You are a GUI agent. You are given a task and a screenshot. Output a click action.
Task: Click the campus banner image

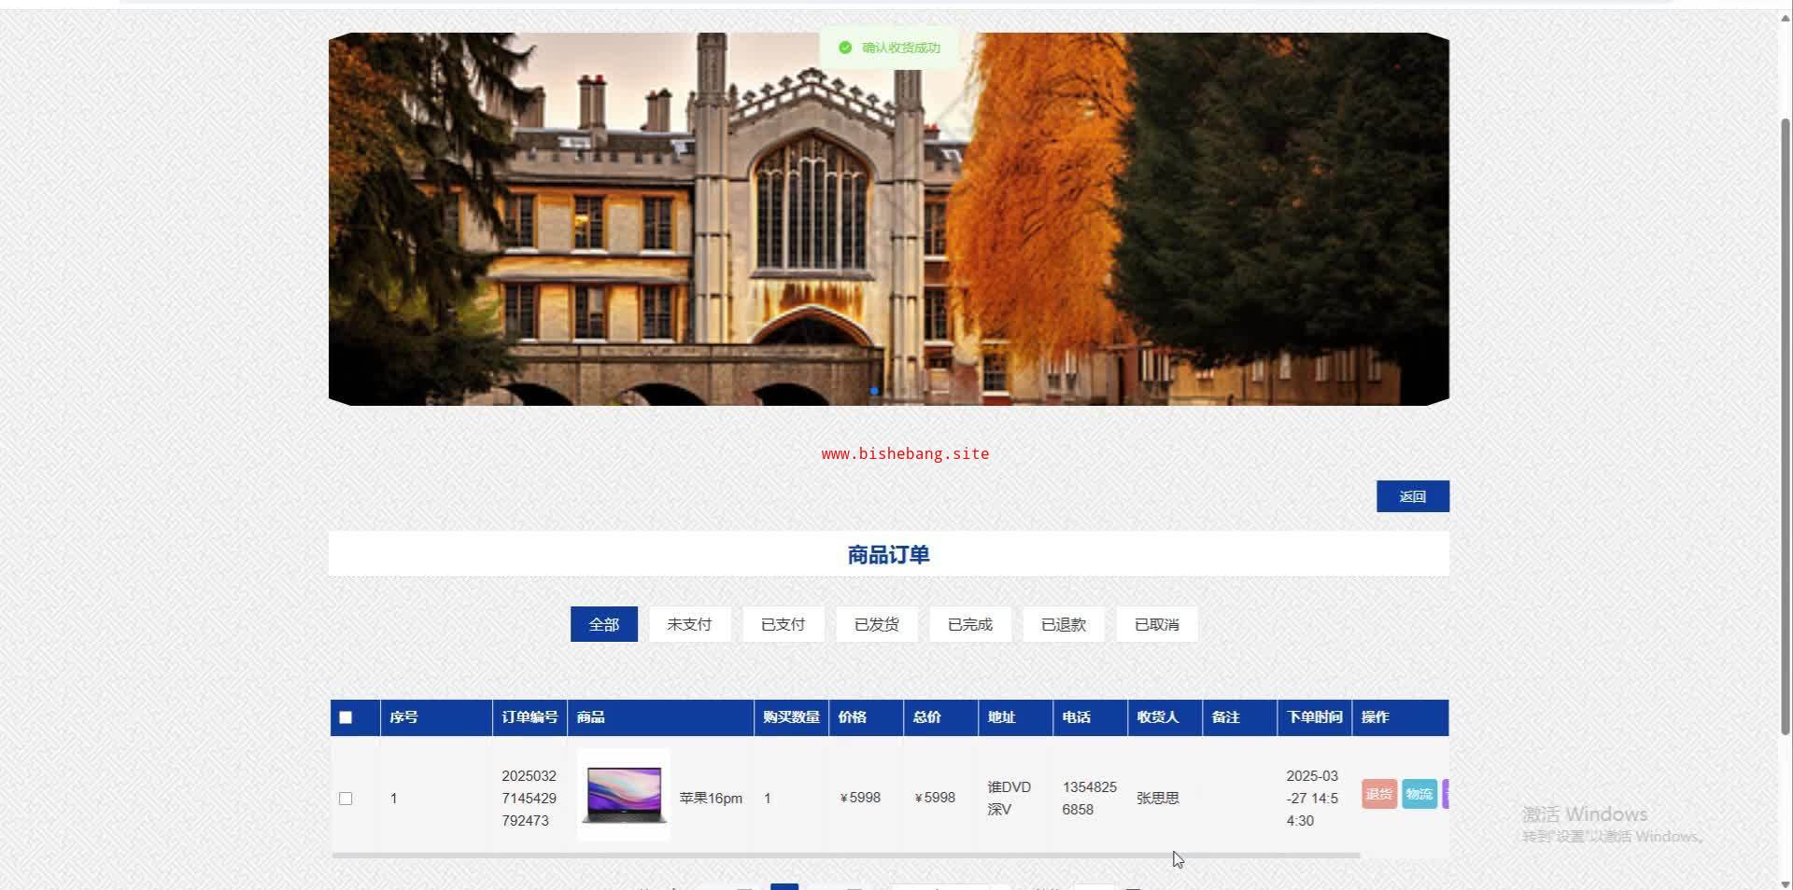coord(889,219)
